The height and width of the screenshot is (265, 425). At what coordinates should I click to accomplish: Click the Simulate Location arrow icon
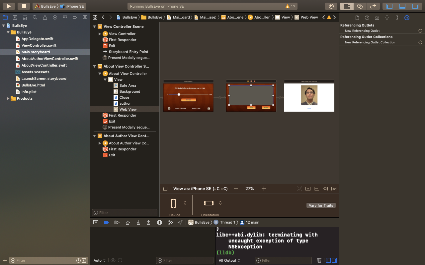(180, 223)
